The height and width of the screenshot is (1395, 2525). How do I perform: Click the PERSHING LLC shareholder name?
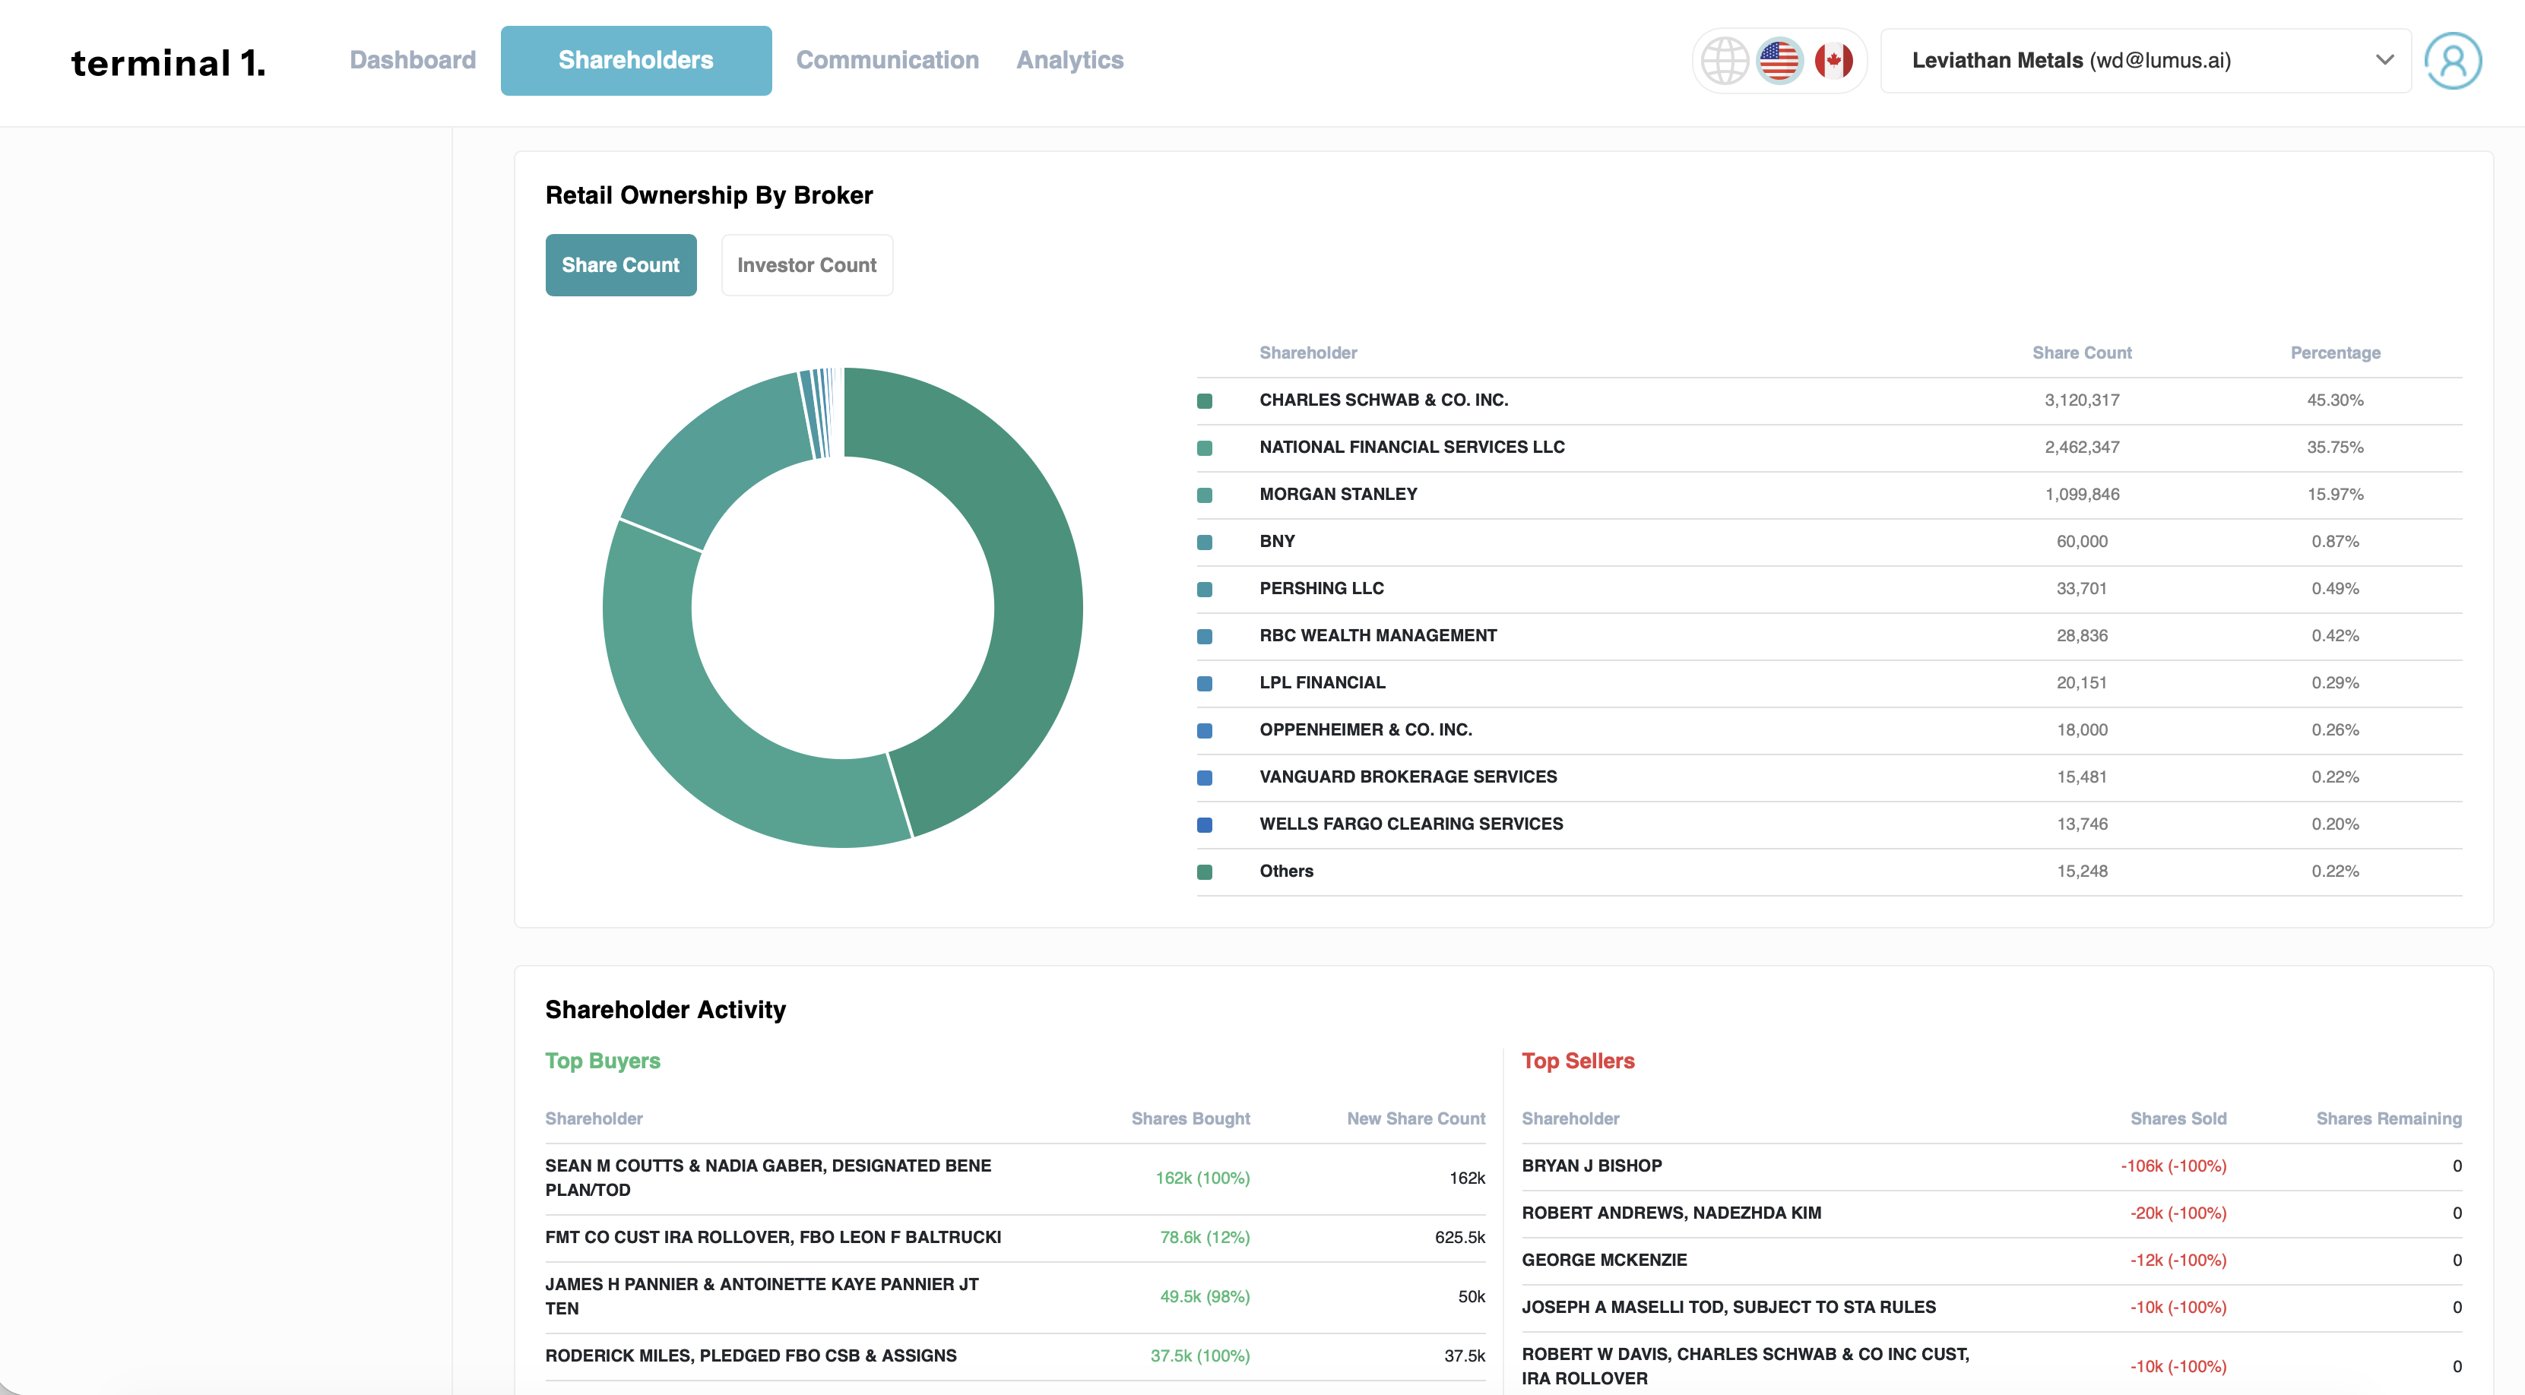pos(1321,588)
